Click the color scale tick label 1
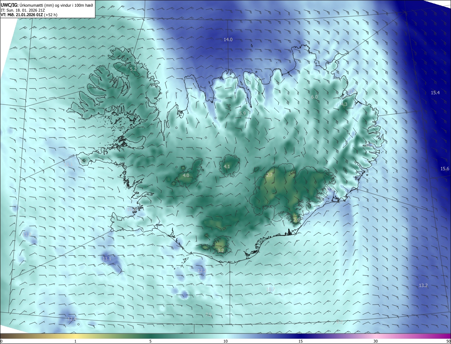 pyautogui.click(x=75, y=341)
